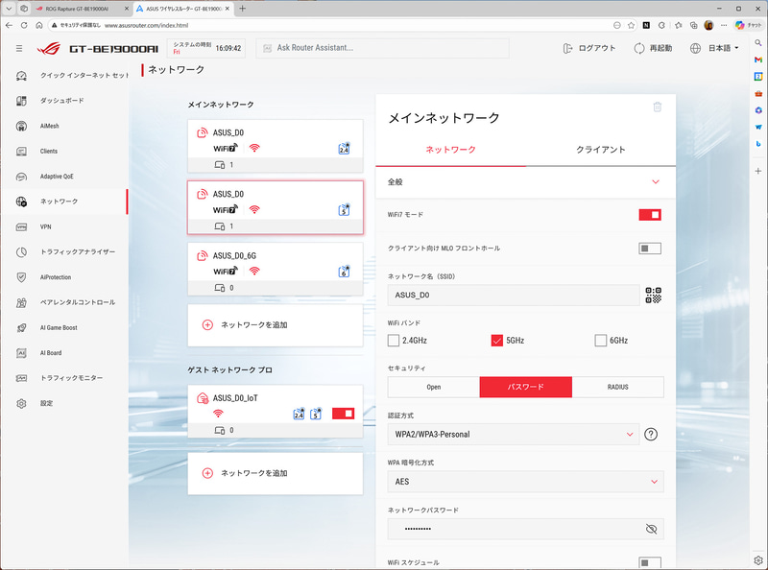Image resolution: width=768 pixels, height=570 pixels.
Task: Open Quick Internet Setup sidebar icon
Action: click(21, 76)
